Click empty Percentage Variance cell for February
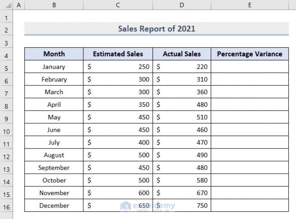296x219 pixels. pyautogui.click(x=250, y=79)
